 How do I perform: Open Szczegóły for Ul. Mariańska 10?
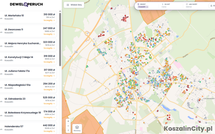click(x=49, y=20)
